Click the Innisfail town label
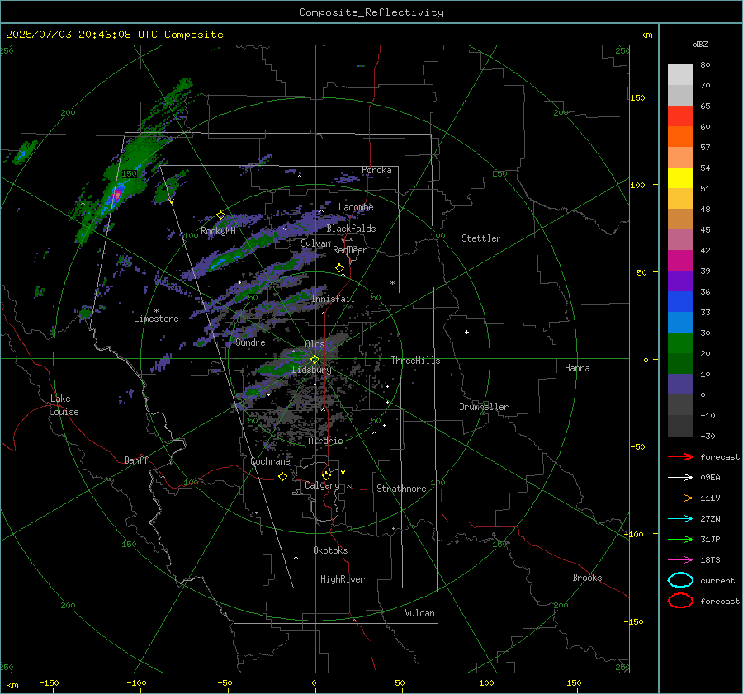Viewport: 743px width, 694px height. click(x=333, y=299)
